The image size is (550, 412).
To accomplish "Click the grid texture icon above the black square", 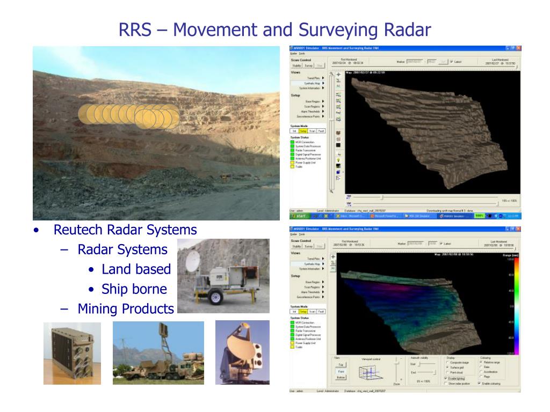I will (x=338, y=139).
